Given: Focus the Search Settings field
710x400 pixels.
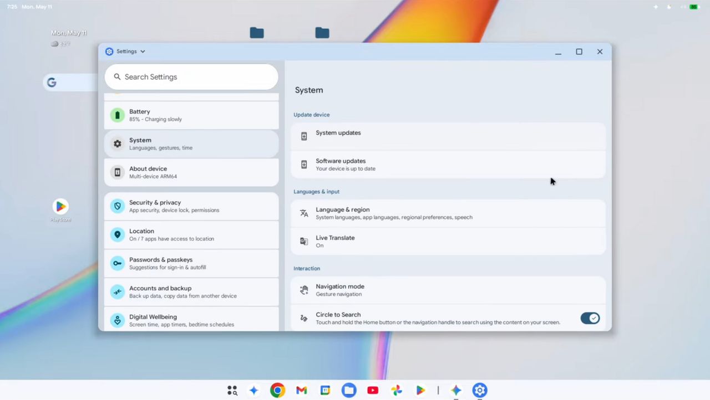Looking at the screenshot, I should coord(191,77).
